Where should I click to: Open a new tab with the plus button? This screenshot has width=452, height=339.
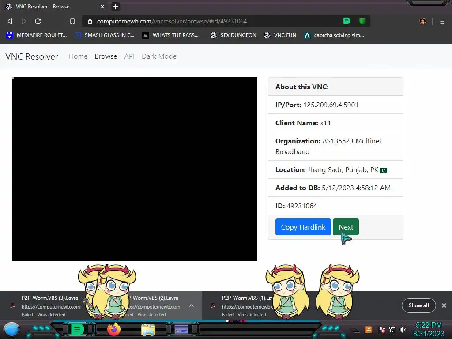tap(116, 7)
